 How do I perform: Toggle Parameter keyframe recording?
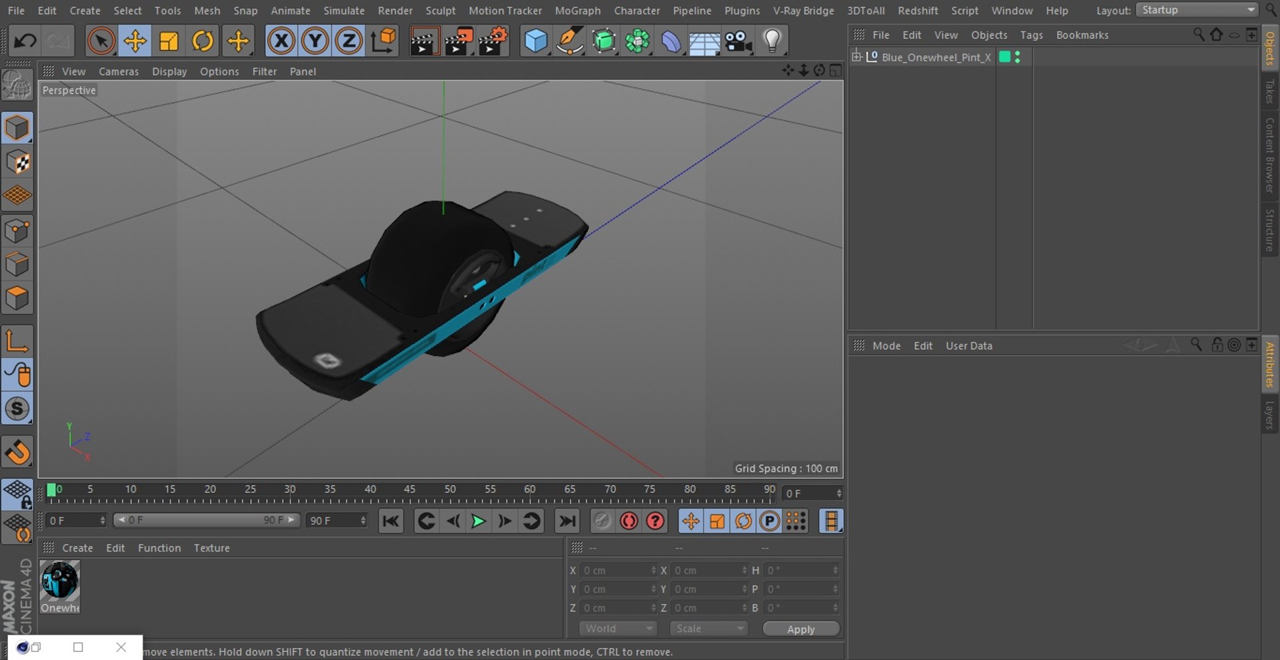[x=769, y=521]
